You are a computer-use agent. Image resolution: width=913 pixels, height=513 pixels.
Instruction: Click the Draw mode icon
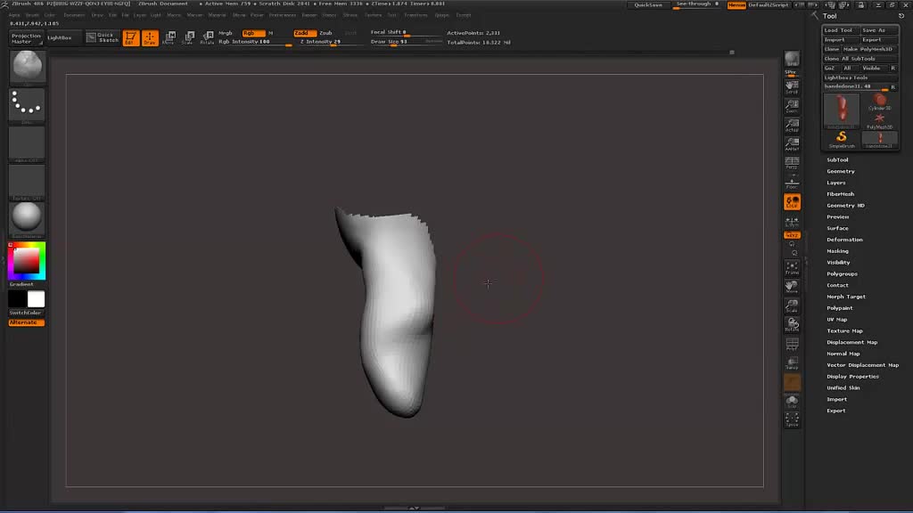coord(150,38)
